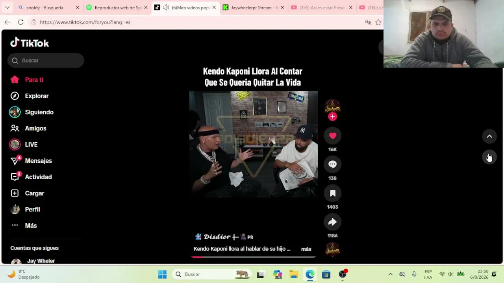
Task: Open the creator avatar above the follow badge
Action: coord(332,107)
